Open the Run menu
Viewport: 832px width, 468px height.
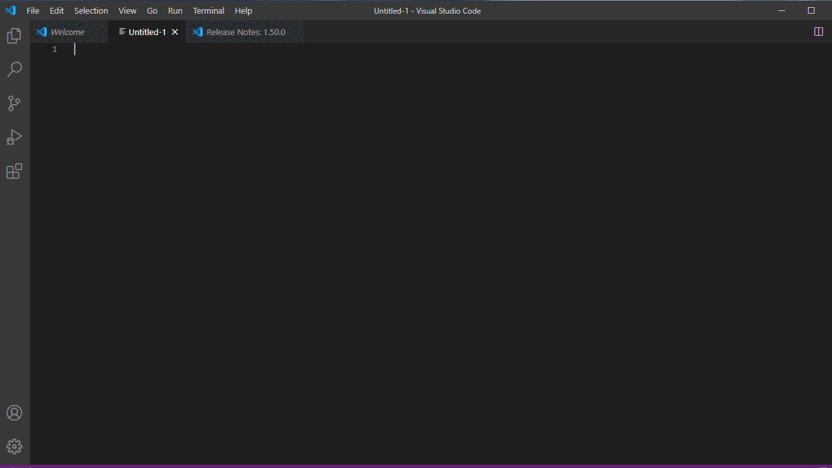175,10
